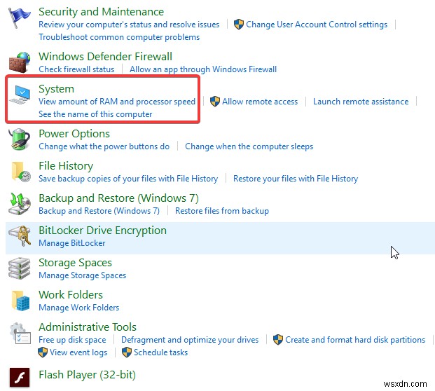Click shield icon beside Change User Account Control

(x=239, y=25)
